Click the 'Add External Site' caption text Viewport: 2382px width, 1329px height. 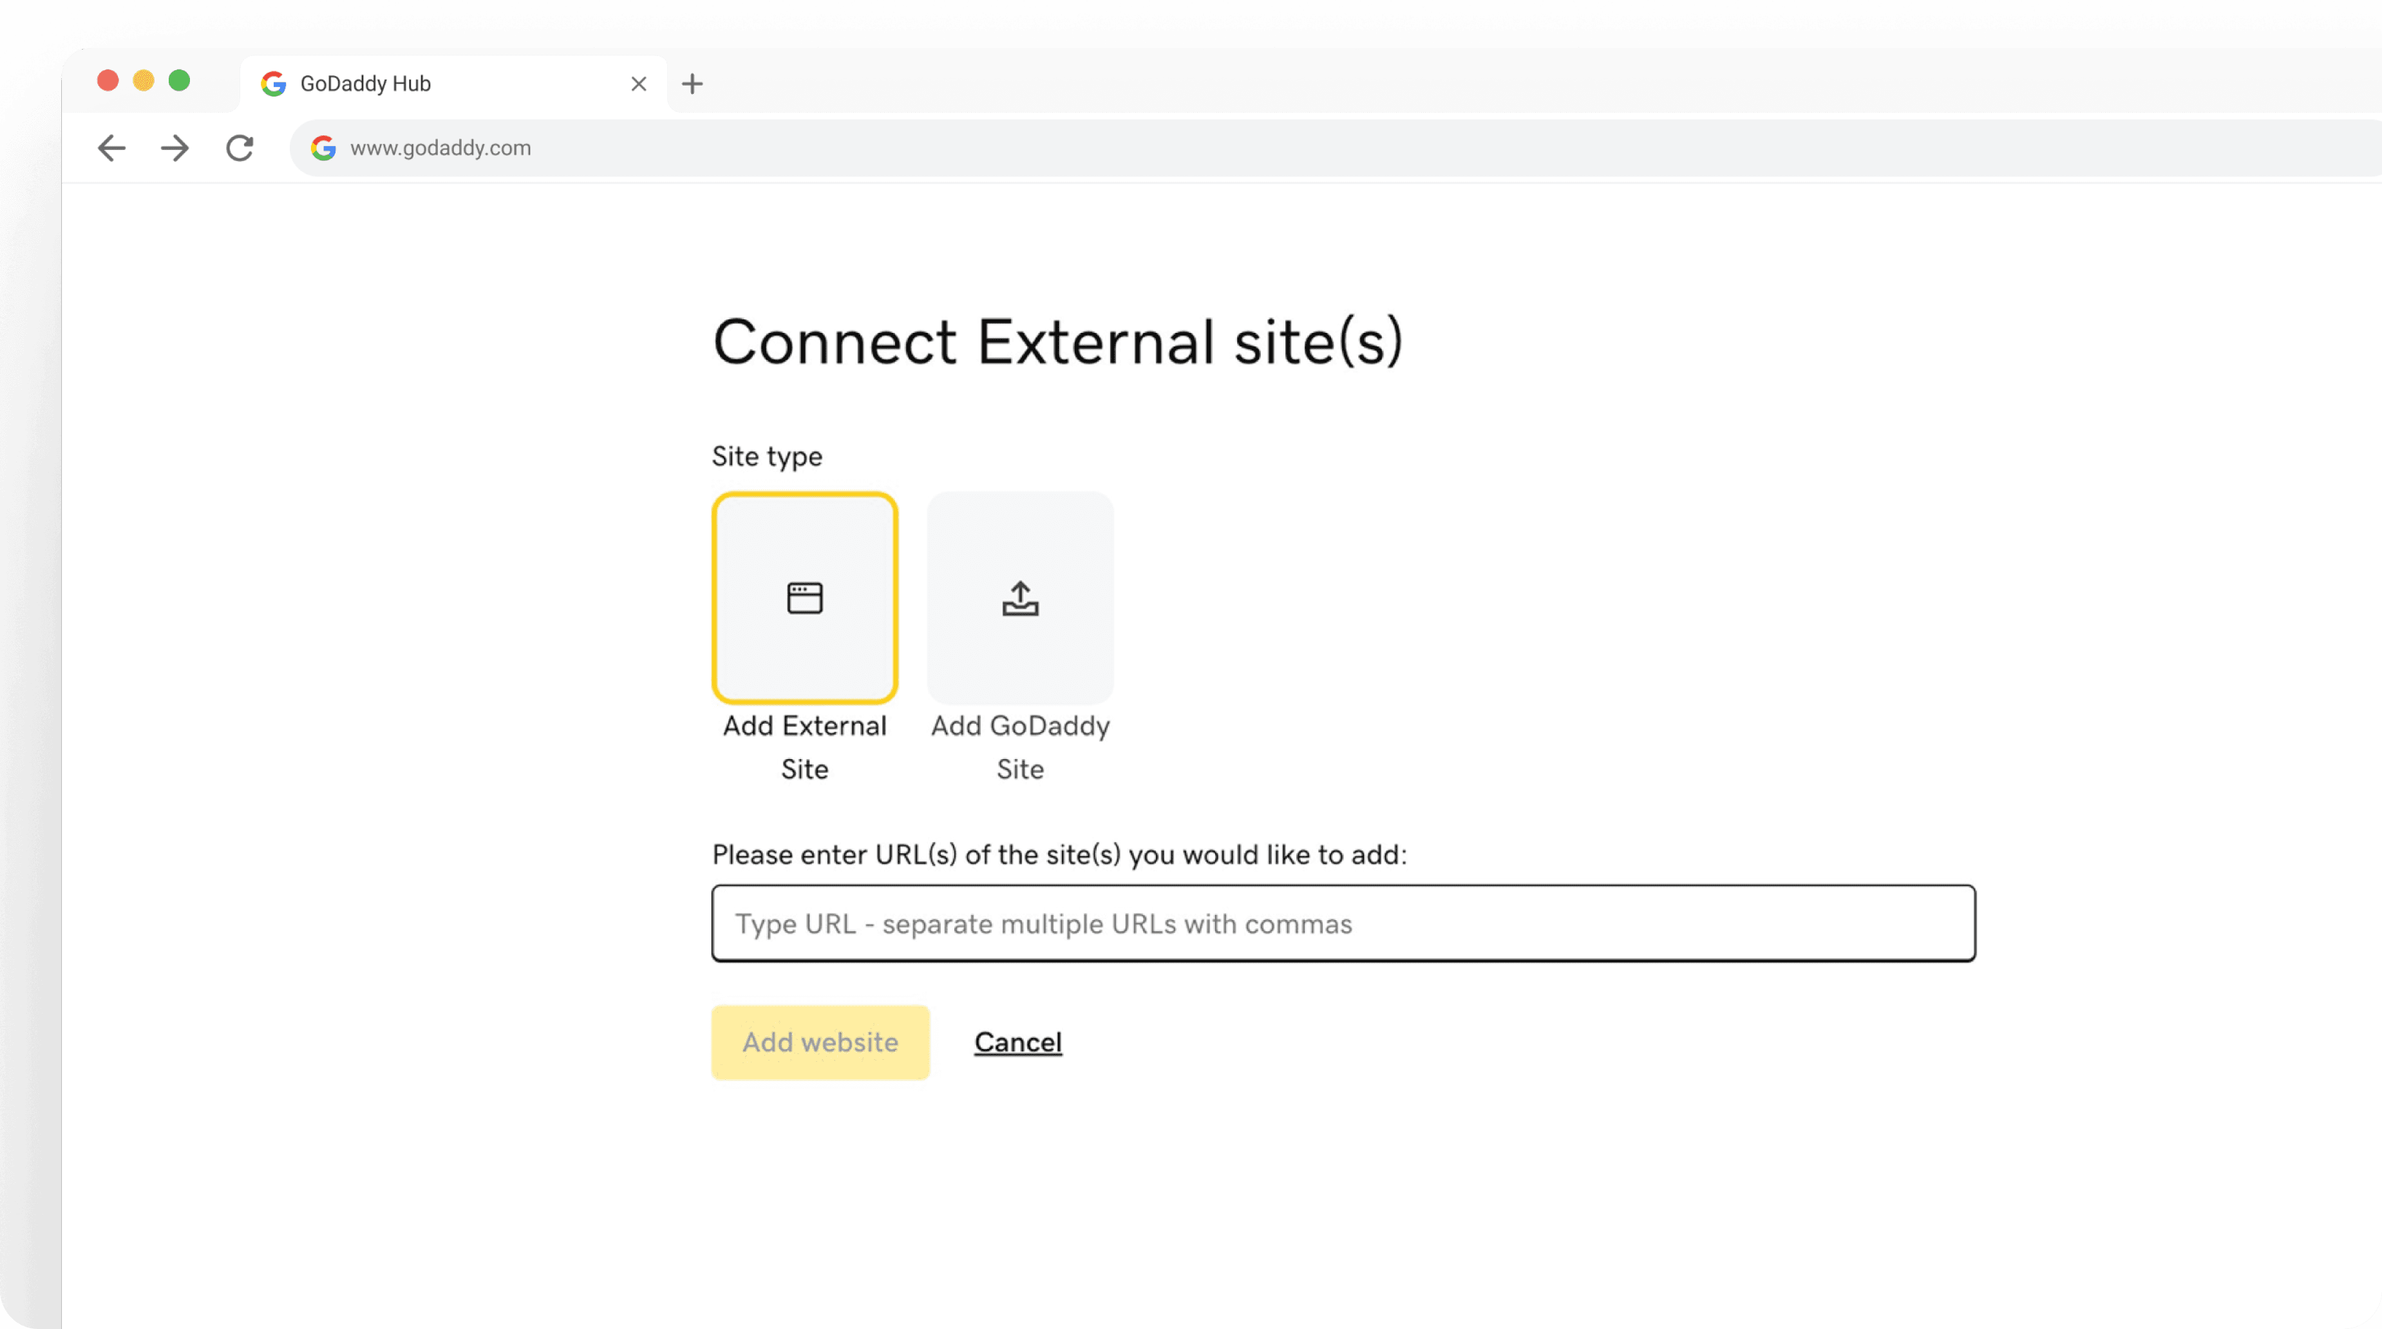804,748
